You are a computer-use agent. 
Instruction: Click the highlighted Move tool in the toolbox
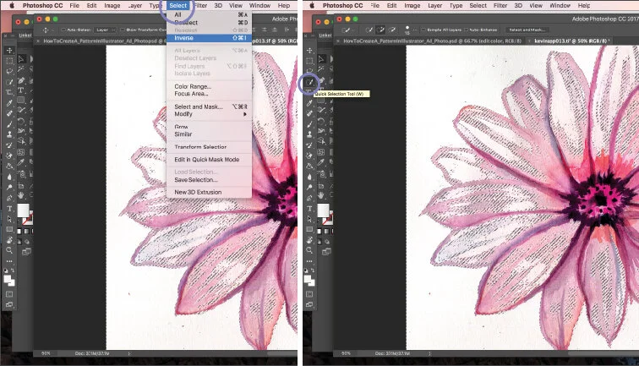click(x=9, y=51)
